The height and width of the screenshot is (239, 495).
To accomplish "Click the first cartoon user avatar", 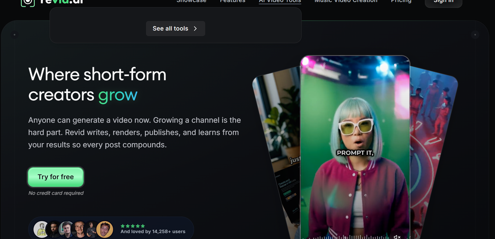I will pyautogui.click(x=41, y=229).
